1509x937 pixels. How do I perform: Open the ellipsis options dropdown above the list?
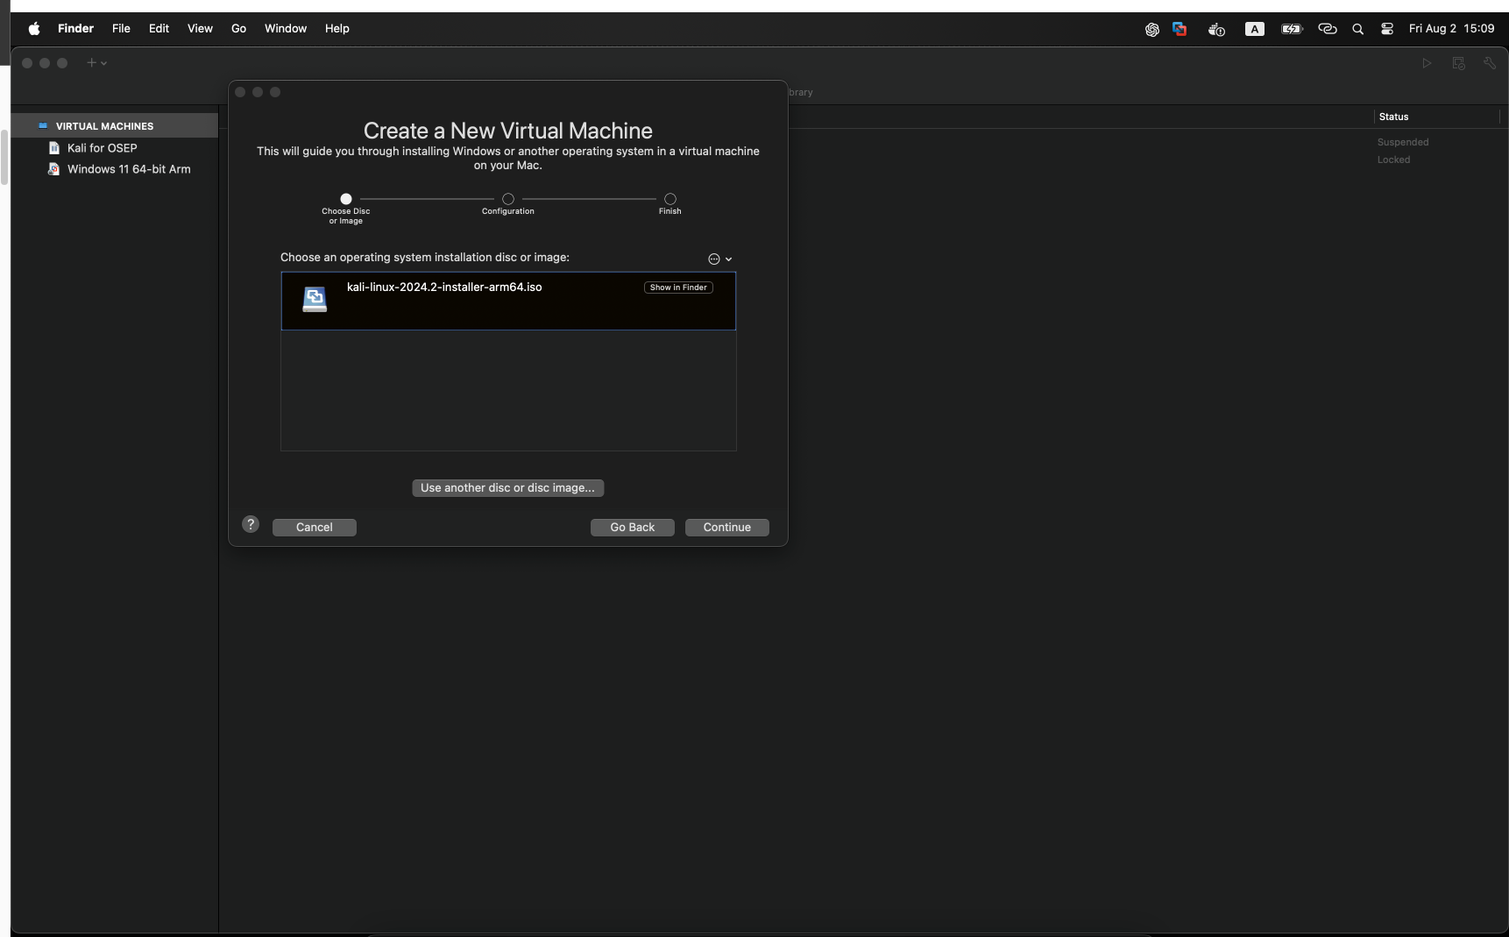coord(719,259)
